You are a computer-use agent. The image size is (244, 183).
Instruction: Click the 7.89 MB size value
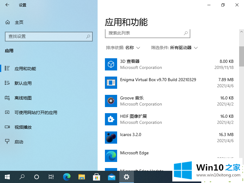pos(226,80)
